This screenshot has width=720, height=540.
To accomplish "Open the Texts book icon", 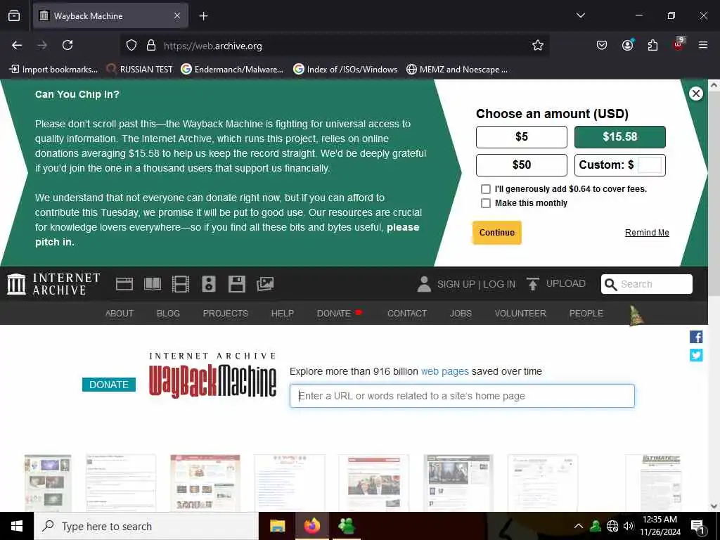I will pos(153,284).
